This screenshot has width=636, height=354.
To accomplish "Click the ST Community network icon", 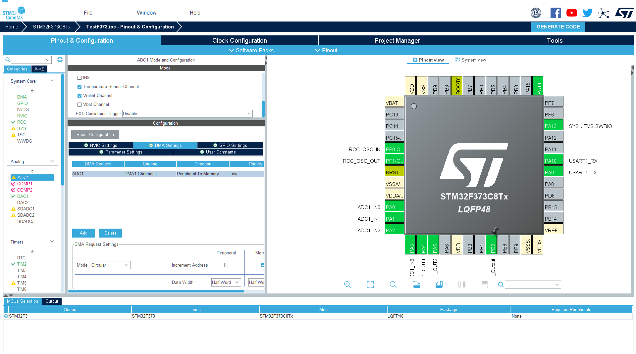I will [604, 13].
